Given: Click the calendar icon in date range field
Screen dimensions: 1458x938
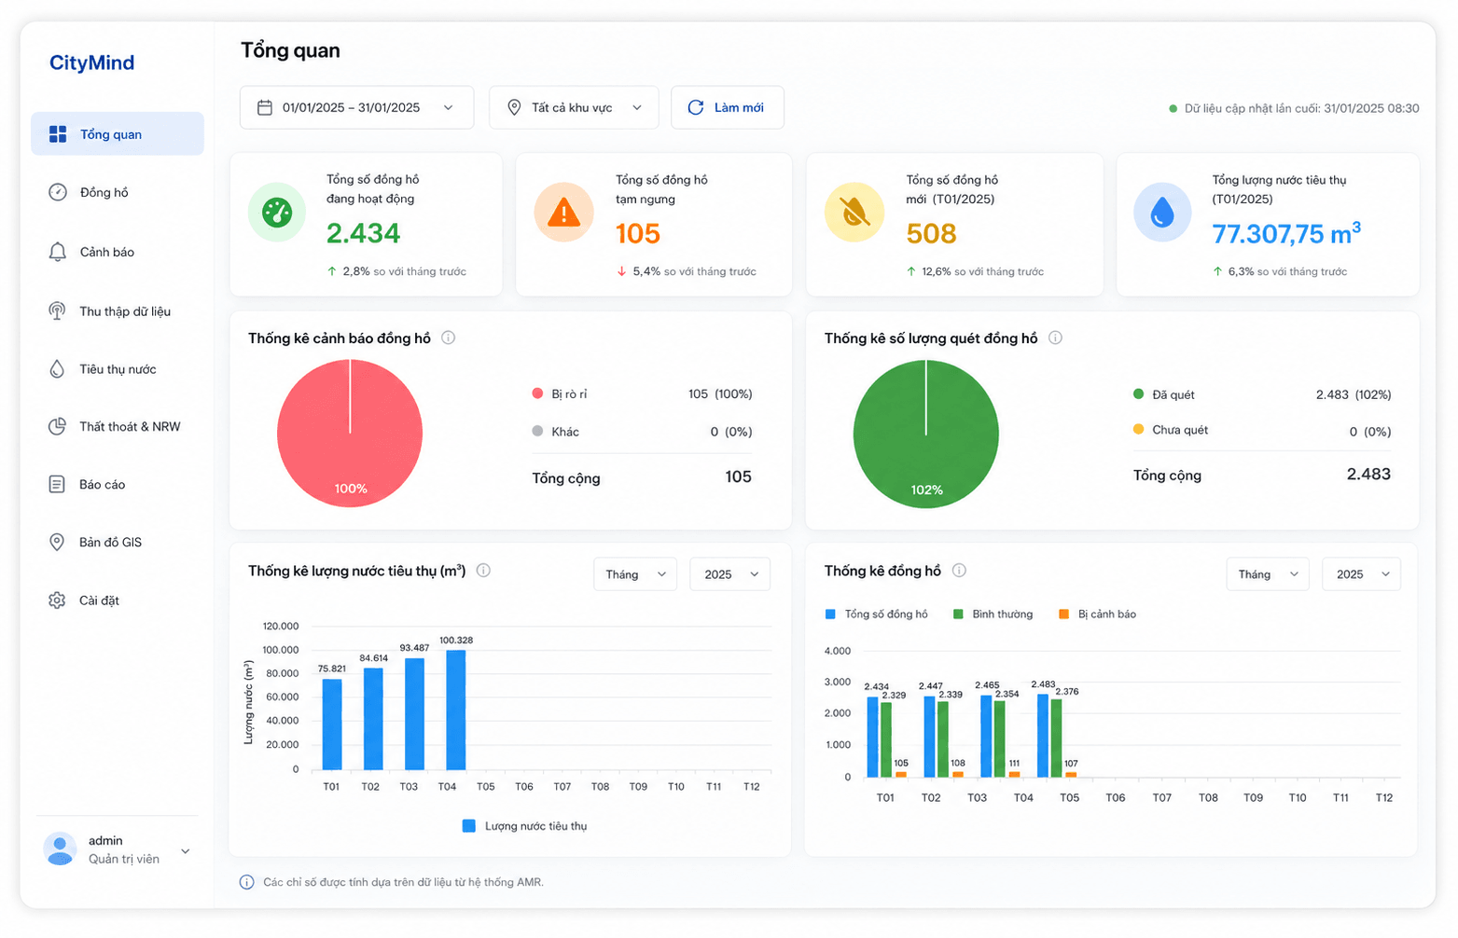Looking at the screenshot, I should point(265,107).
